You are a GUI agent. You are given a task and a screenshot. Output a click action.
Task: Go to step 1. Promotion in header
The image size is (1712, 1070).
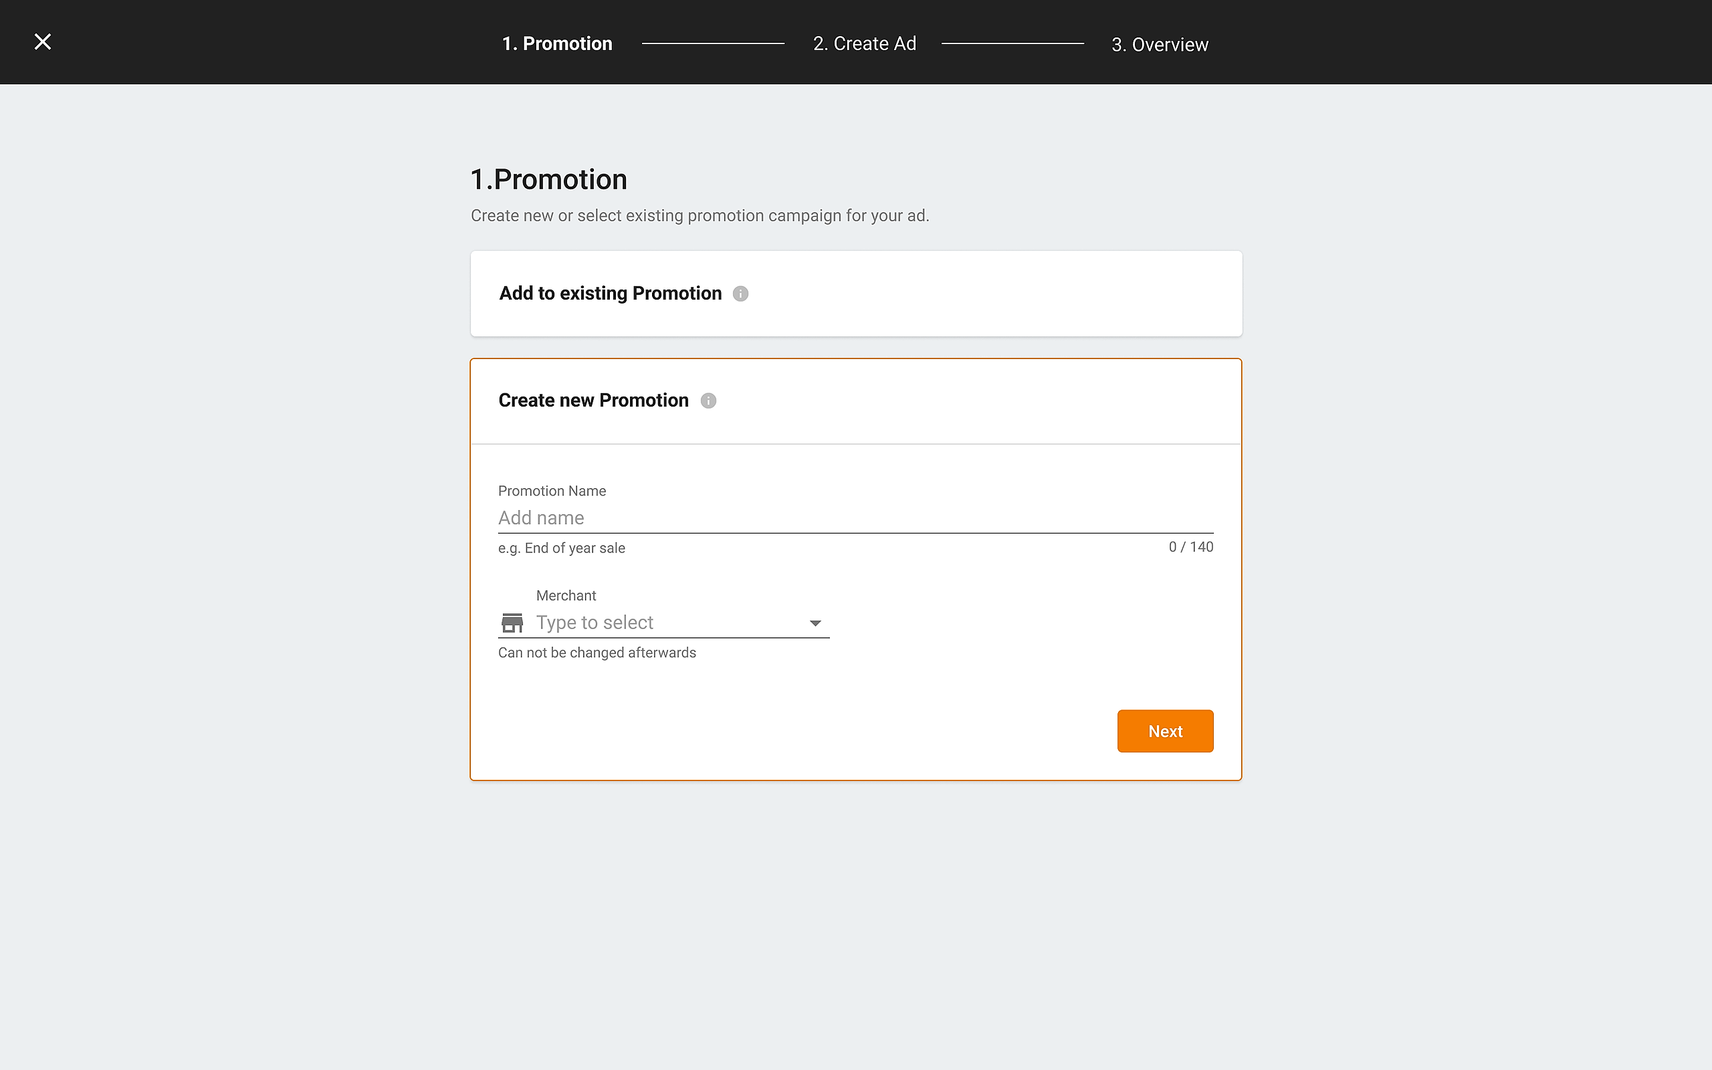pos(557,44)
